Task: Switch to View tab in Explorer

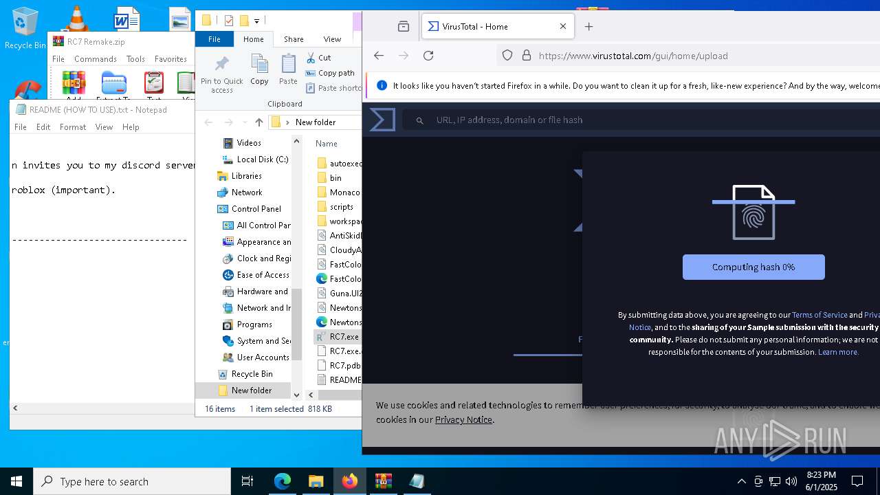Action: pyautogui.click(x=332, y=39)
